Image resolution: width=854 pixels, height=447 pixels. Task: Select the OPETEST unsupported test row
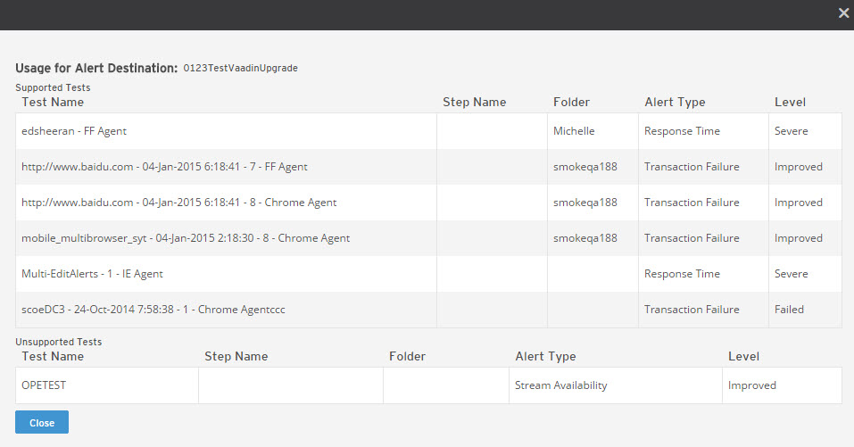point(428,385)
